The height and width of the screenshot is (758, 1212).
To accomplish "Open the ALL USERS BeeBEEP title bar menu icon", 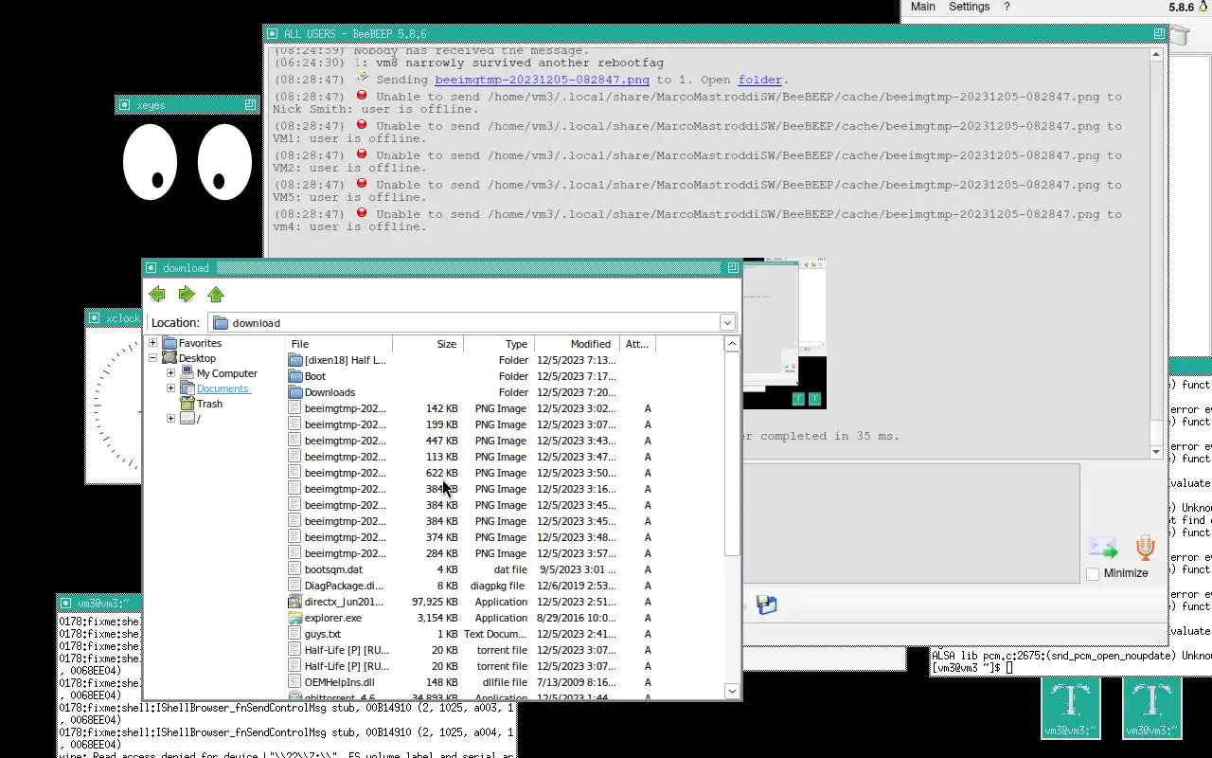I will tap(273, 33).
